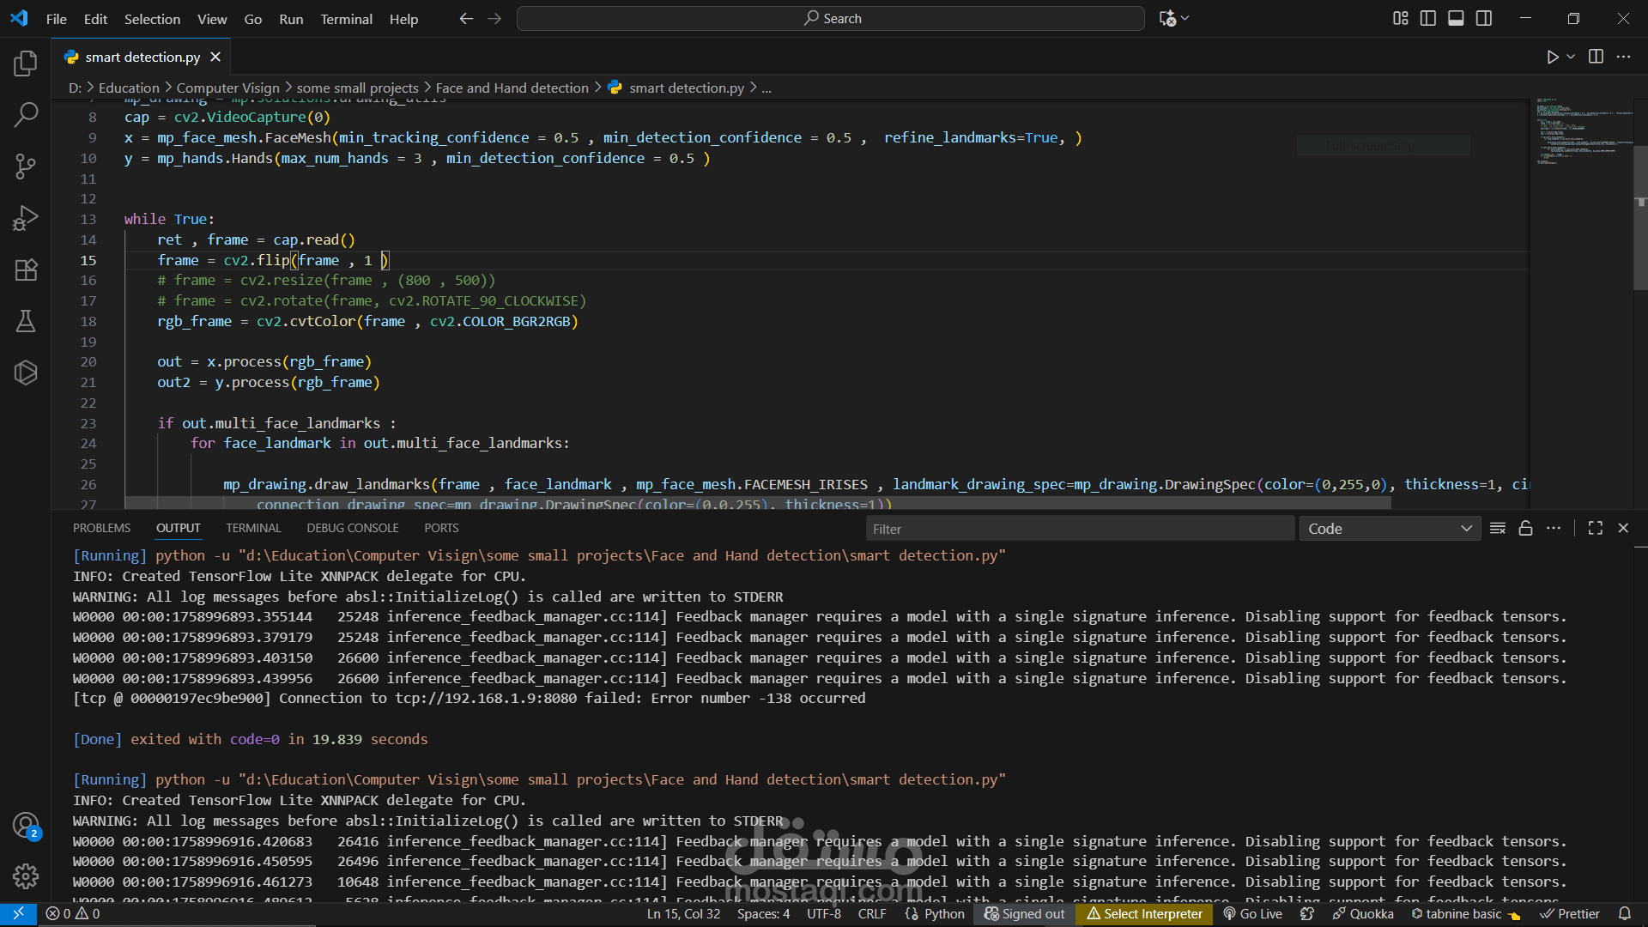This screenshot has width=1648, height=927.
Task: Open Run and Debug view
Action: [x=26, y=218]
